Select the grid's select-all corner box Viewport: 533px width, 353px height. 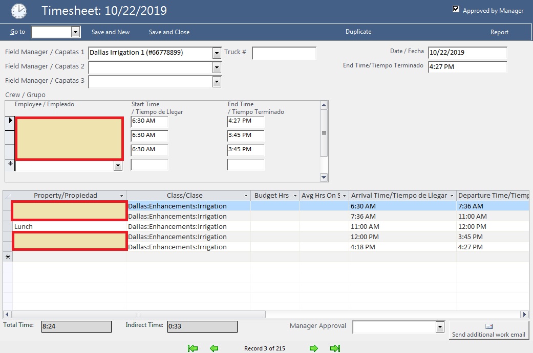8,196
